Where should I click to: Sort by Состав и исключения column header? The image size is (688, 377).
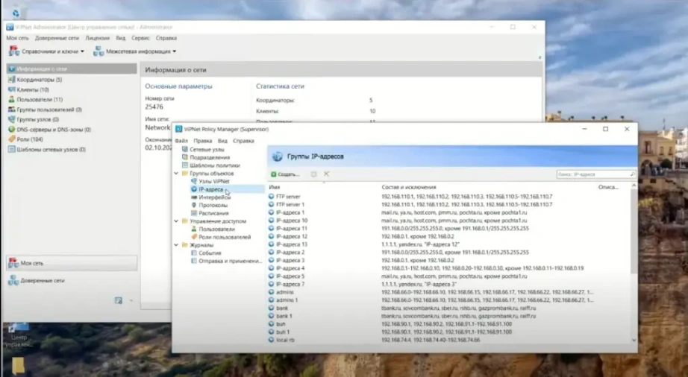point(408,187)
